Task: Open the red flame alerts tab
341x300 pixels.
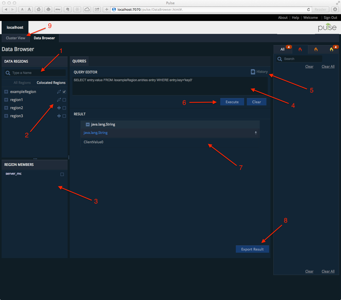Action: coord(300,49)
